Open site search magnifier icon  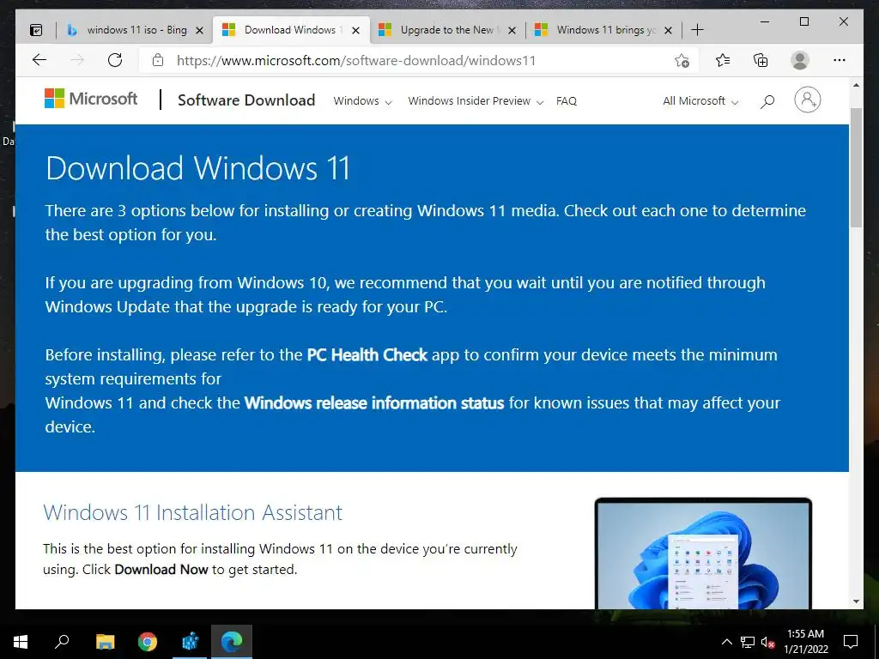click(x=767, y=101)
